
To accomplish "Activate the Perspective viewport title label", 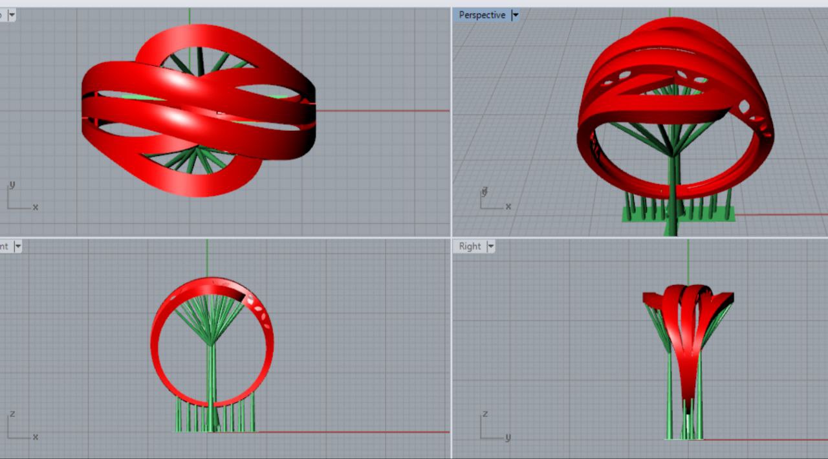I will (x=482, y=15).
